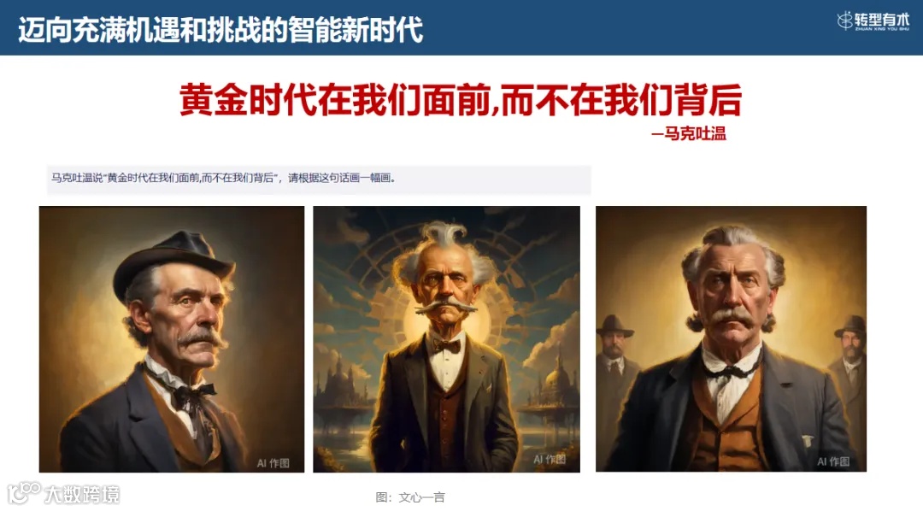Click the blue header banner area

461,27
